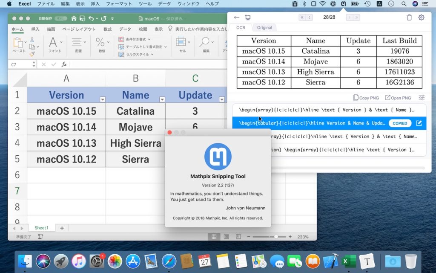Delete current snip with trash icon
This screenshot has width=436, height=273.
409,17
